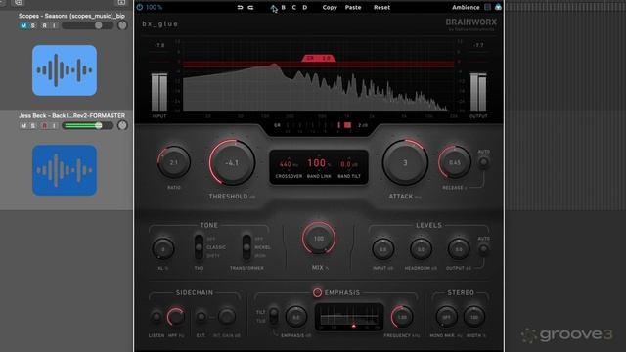Toggle the Auto button in Levels section
Screen dimensions: 626x352
483,249
